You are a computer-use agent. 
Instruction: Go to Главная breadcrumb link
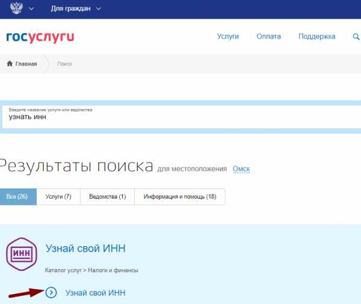26,64
